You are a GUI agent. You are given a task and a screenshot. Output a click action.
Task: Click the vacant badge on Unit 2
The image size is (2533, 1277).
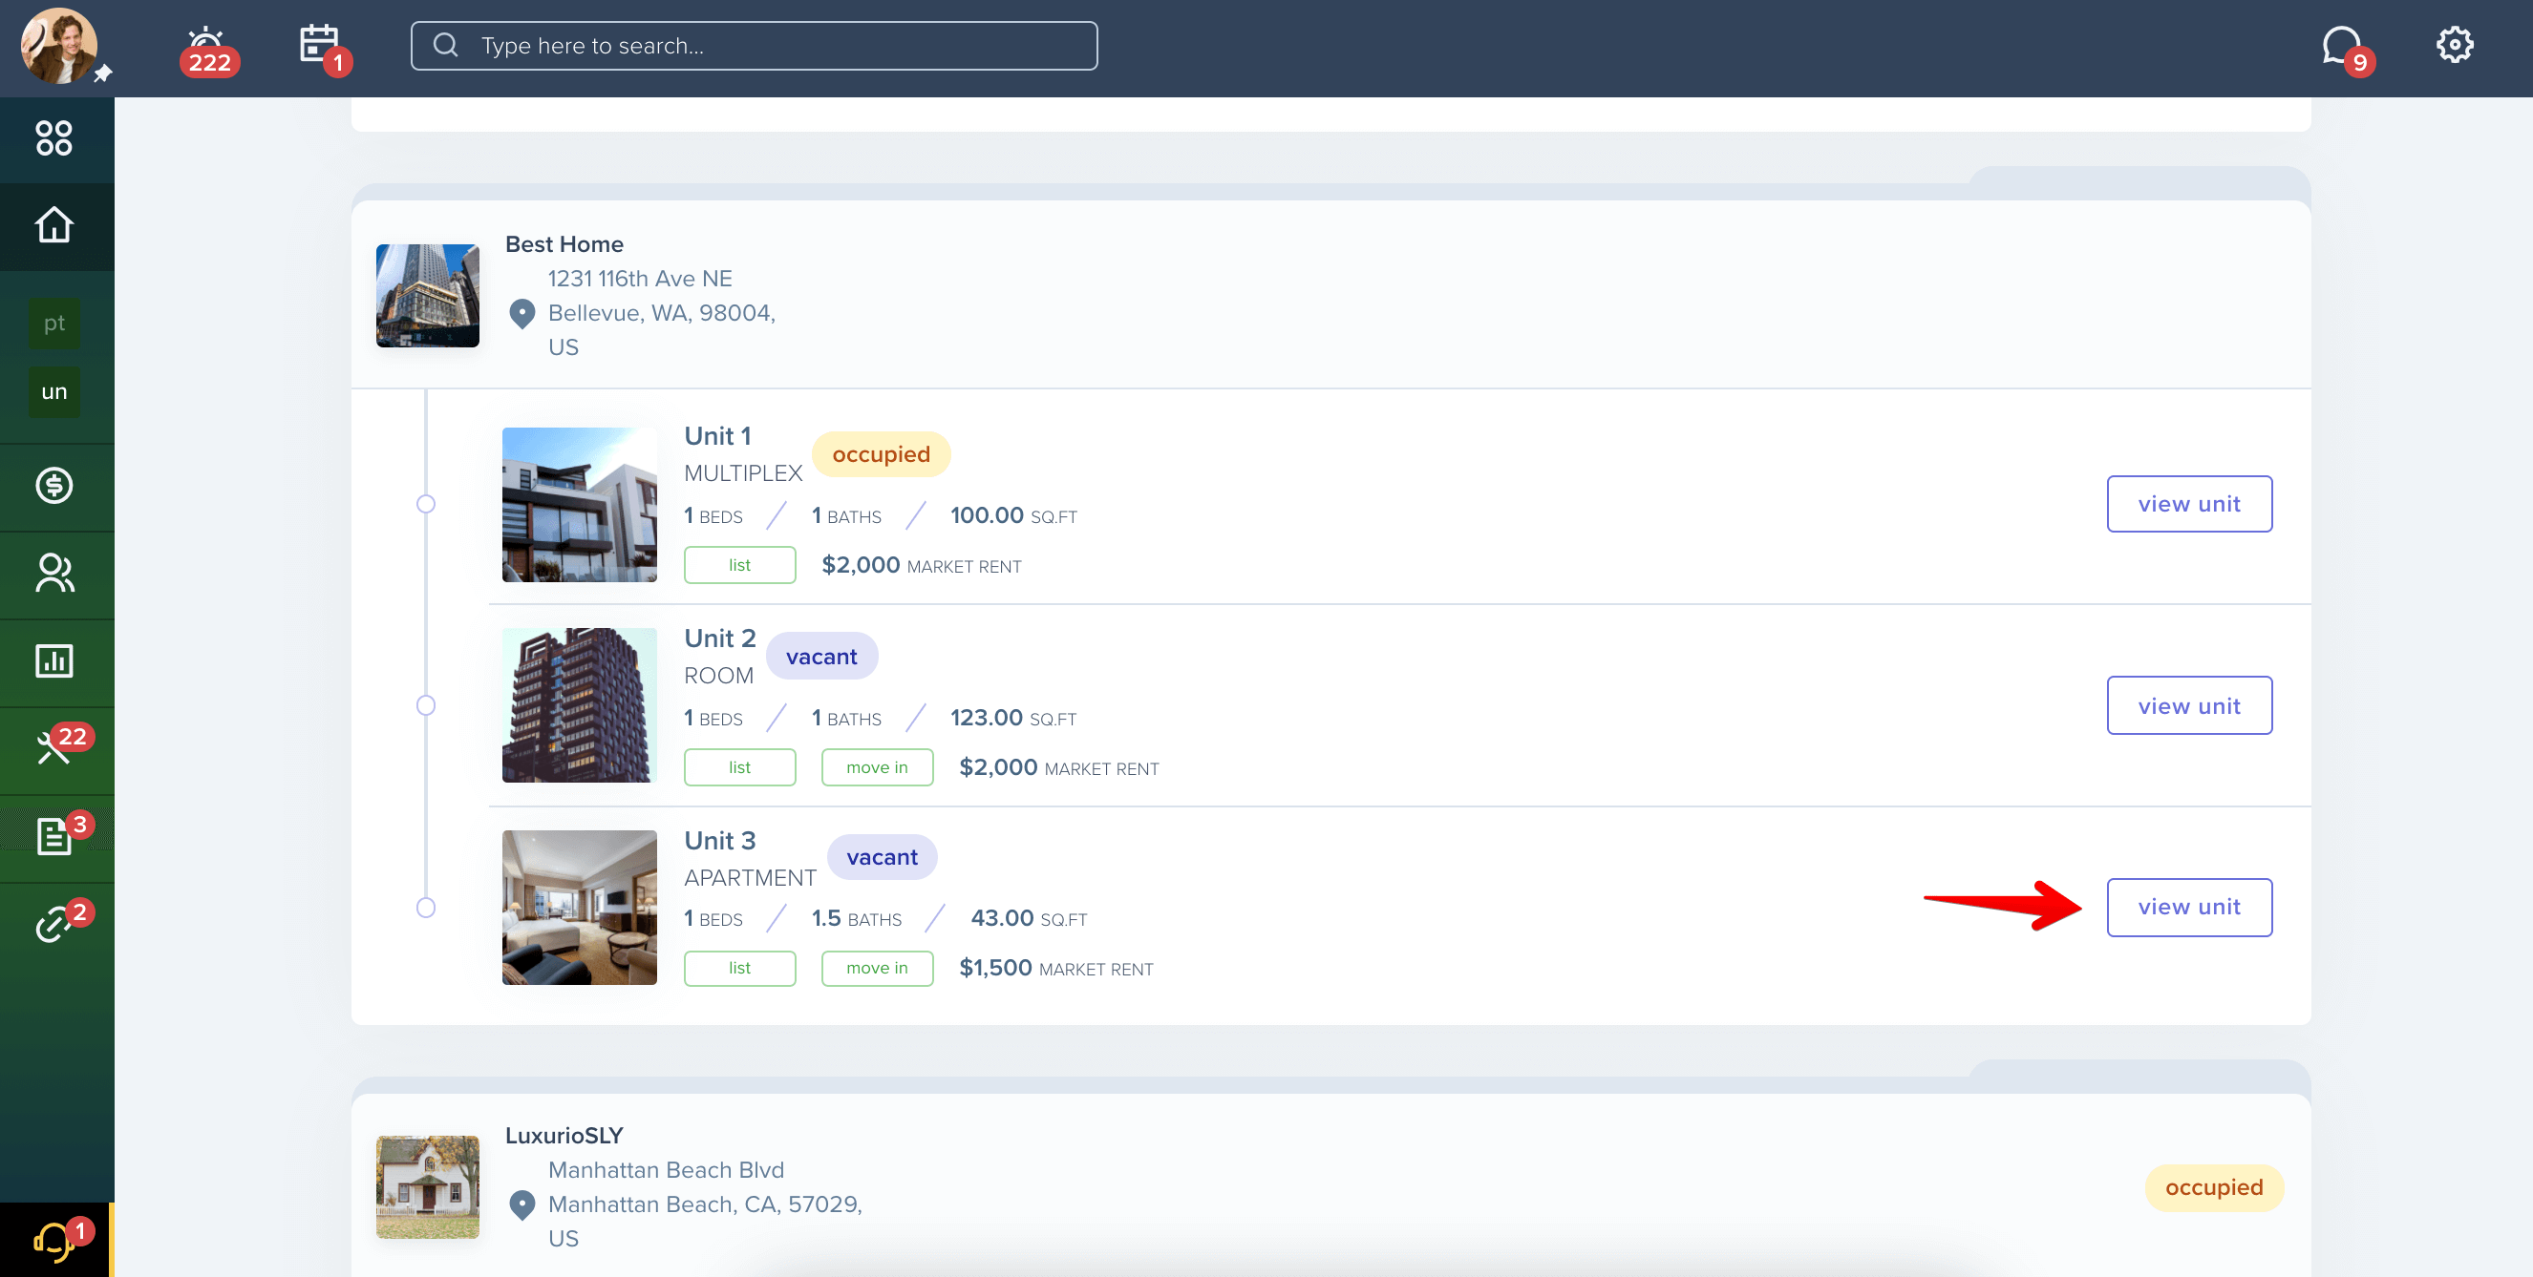tap(822, 657)
